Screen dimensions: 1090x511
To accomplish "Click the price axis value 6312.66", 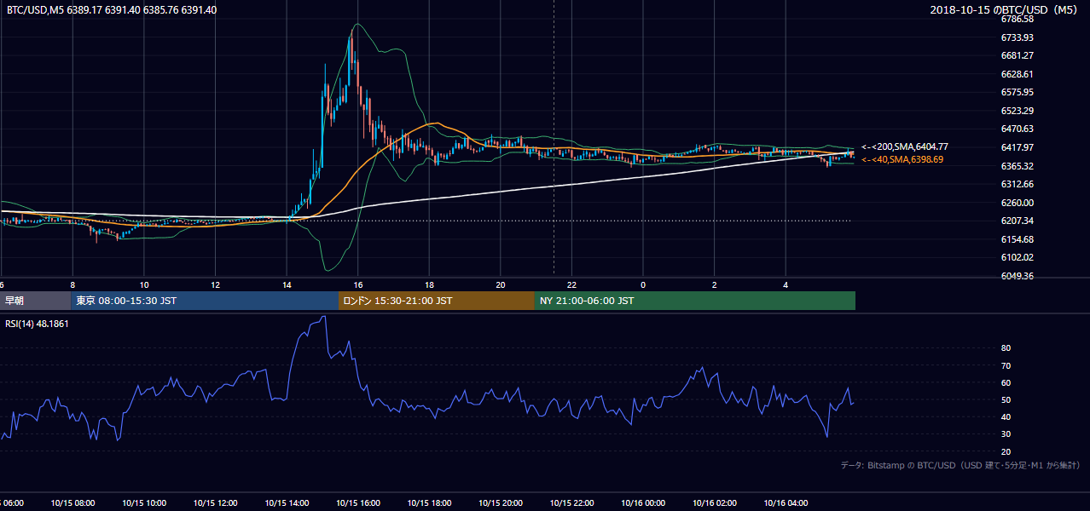I will pos(1018,184).
